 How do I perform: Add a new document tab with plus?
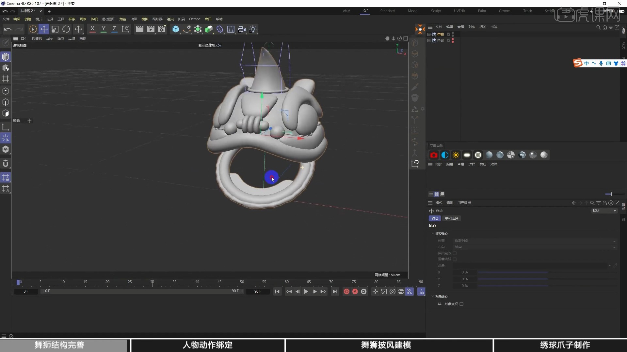click(x=49, y=11)
